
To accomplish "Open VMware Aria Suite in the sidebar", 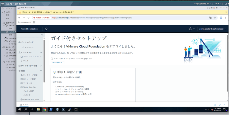I will tap(30, 99).
